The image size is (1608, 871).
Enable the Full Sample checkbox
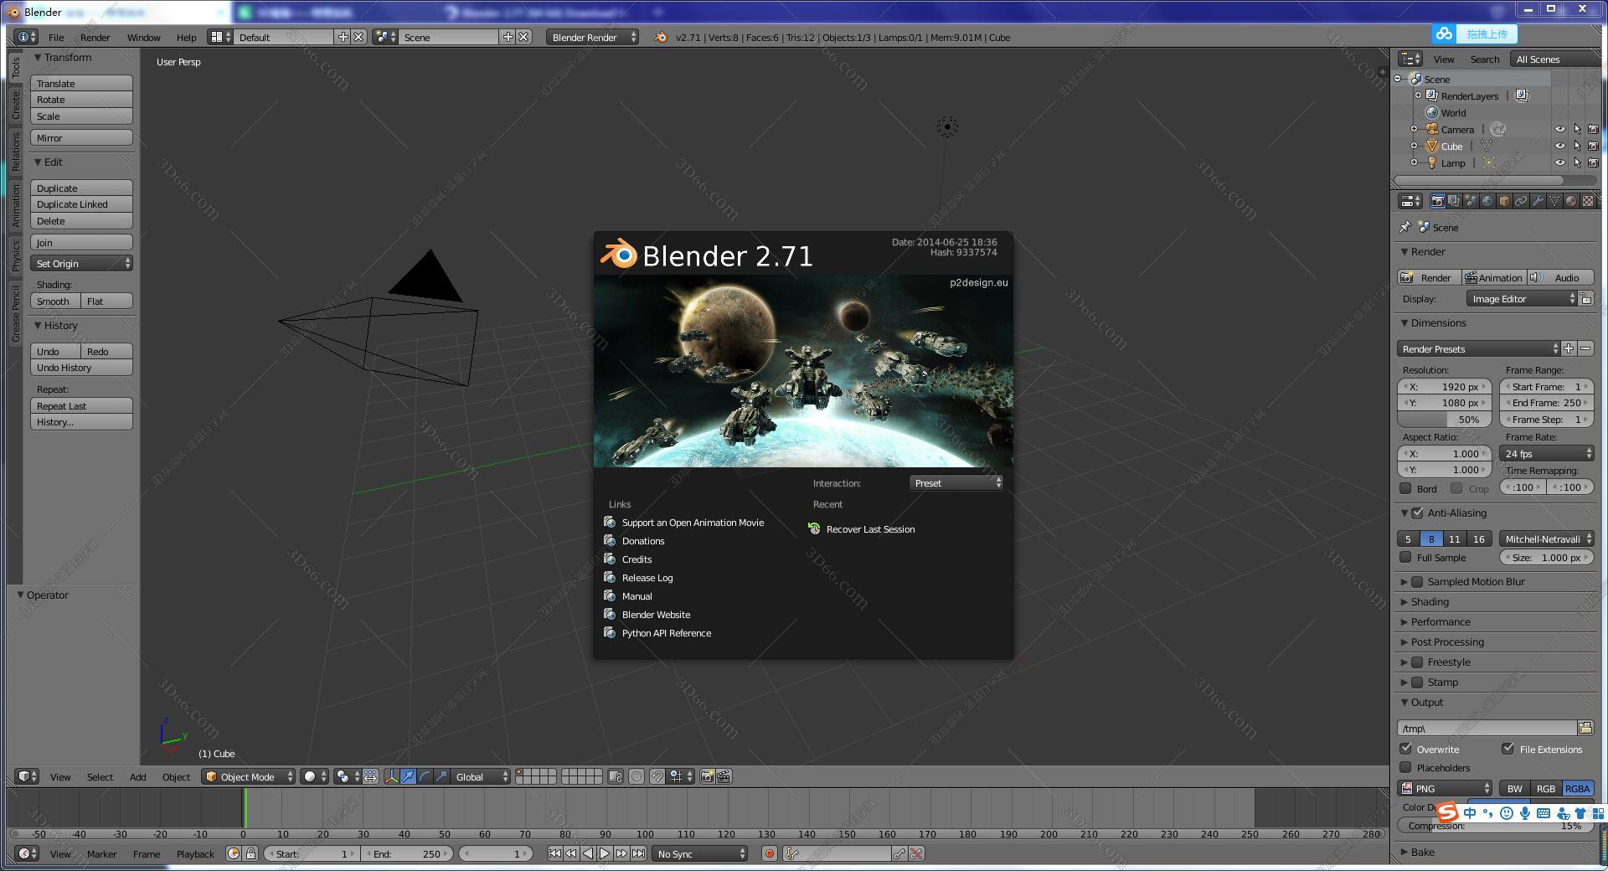(x=1407, y=557)
